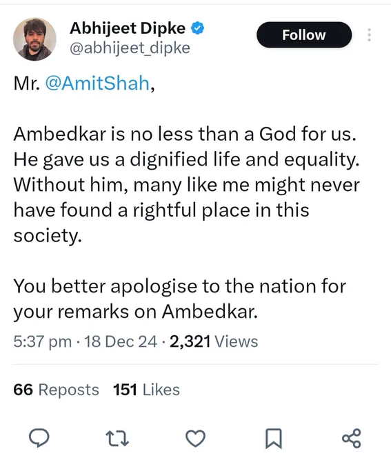
Task: Open the share icon options
Action: [x=352, y=438]
